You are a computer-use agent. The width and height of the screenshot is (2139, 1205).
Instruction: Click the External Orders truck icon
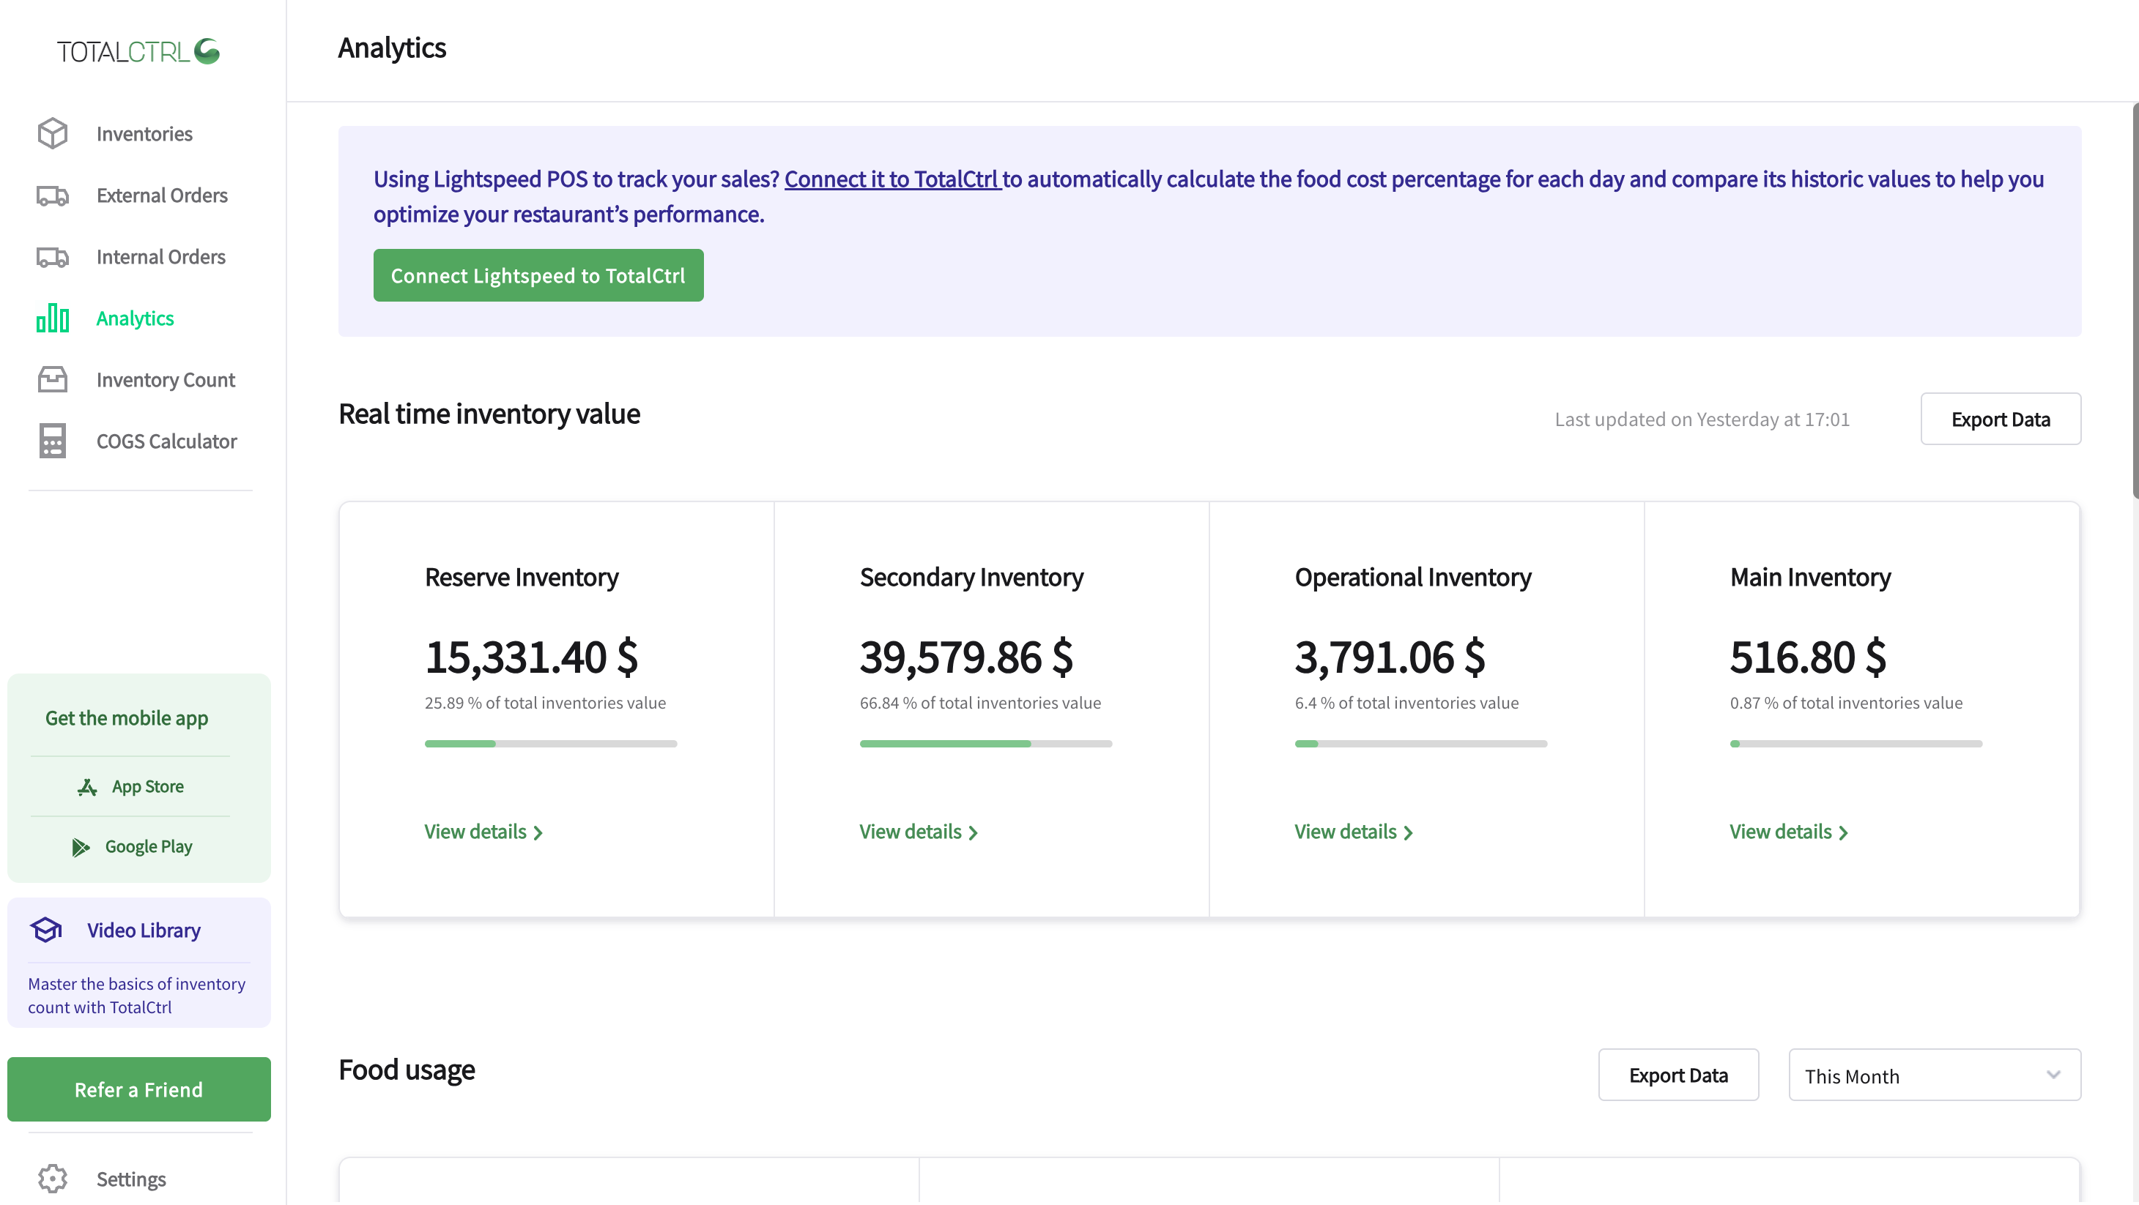point(52,196)
